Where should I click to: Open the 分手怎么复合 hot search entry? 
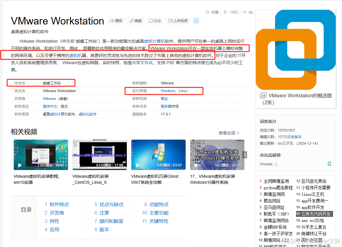tap(314, 227)
